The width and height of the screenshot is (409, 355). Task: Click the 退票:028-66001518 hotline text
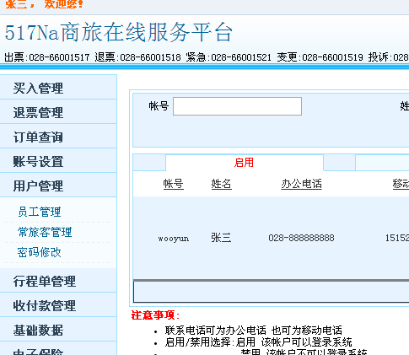(137, 57)
